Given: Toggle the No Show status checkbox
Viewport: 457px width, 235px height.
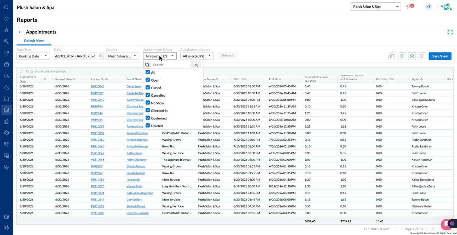Looking at the screenshot, I should click(148, 103).
